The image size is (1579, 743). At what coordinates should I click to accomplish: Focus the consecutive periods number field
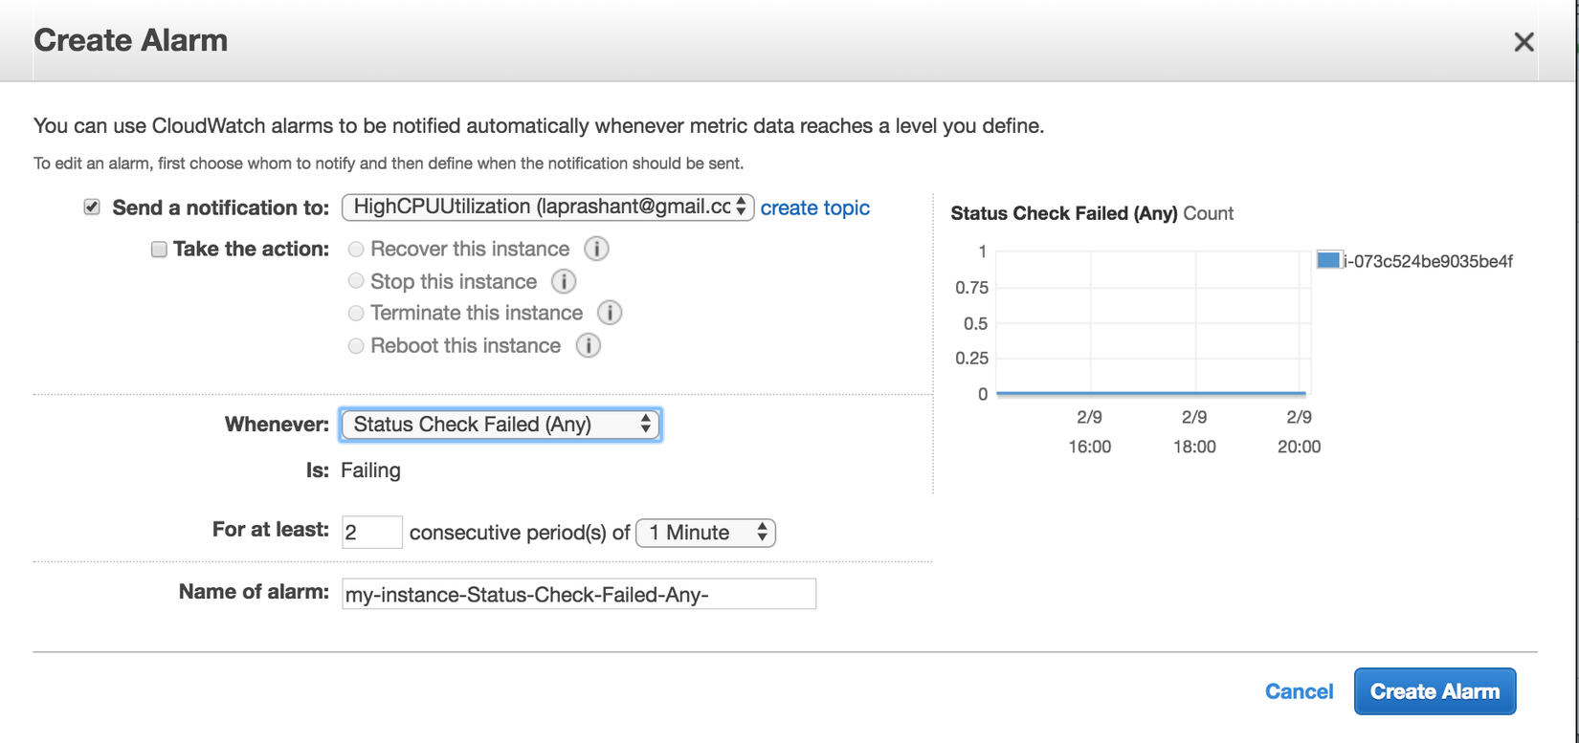[x=371, y=533]
